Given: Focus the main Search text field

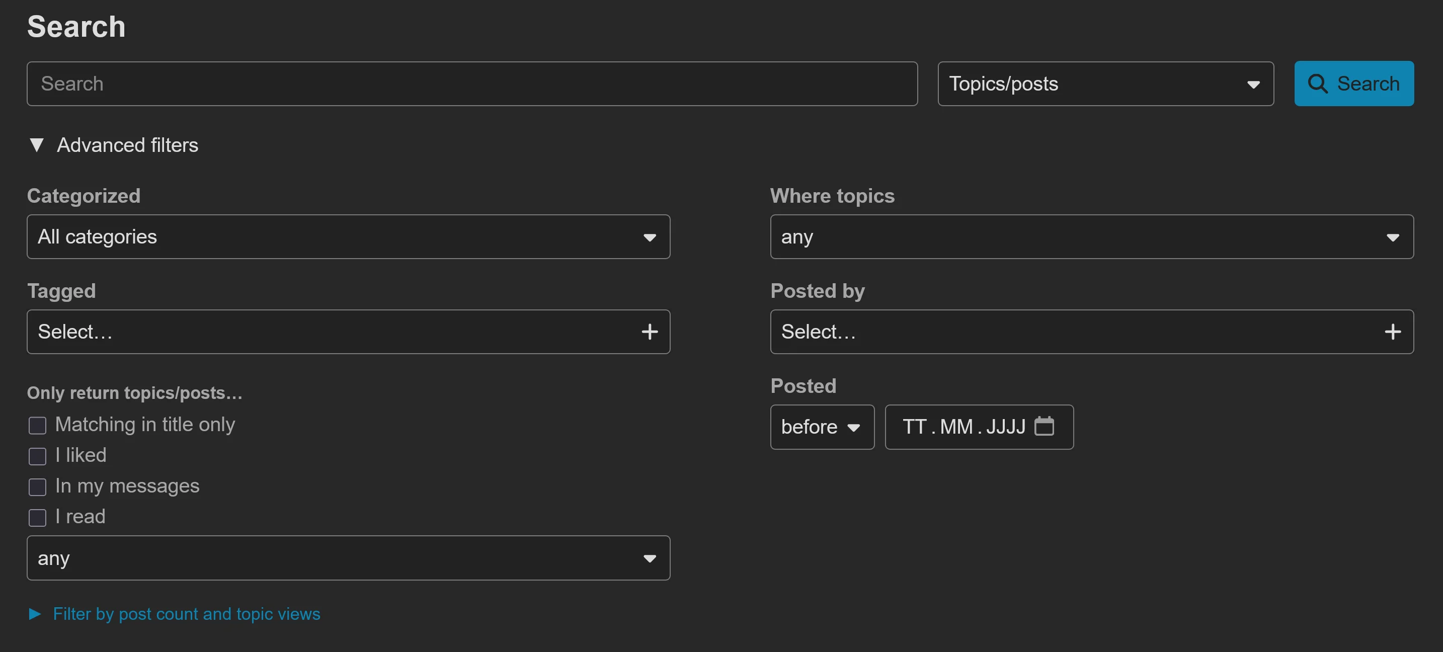Looking at the screenshot, I should click(471, 84).
